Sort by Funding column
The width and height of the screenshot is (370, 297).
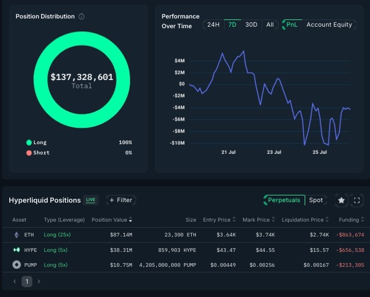click(x=351, y=220)
